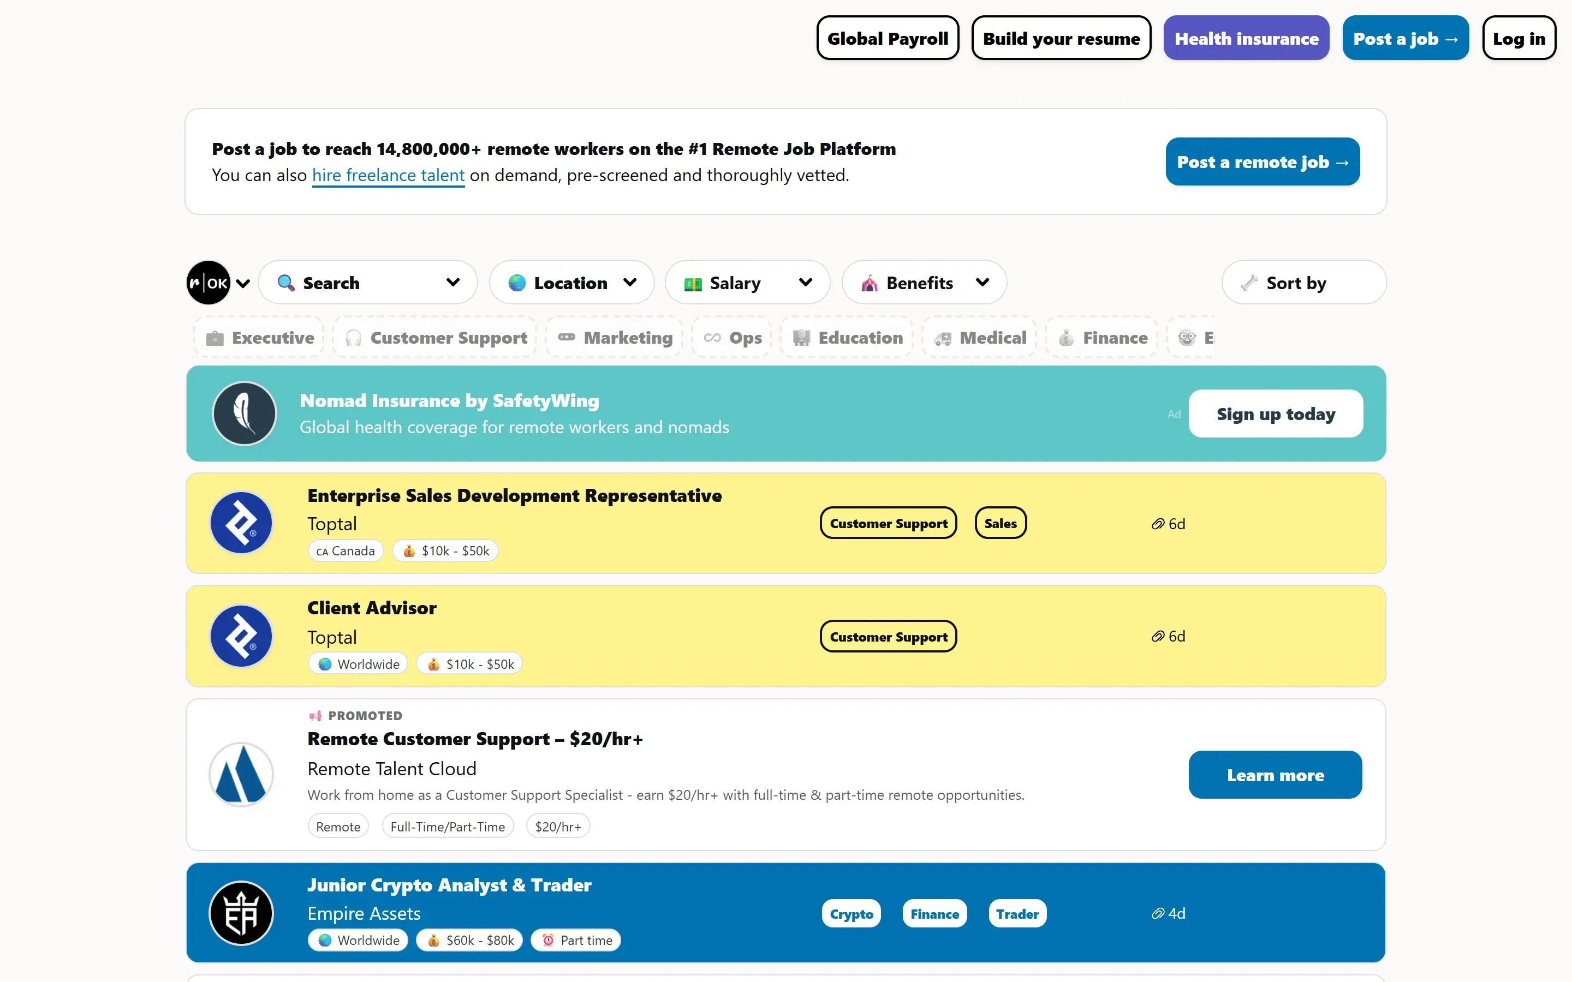Select the Marketing category tab
1572x982 pixels.
coord(615,338)
